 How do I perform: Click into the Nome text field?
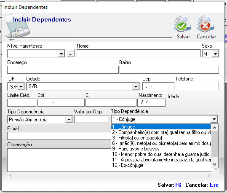(x=139, y=54)
